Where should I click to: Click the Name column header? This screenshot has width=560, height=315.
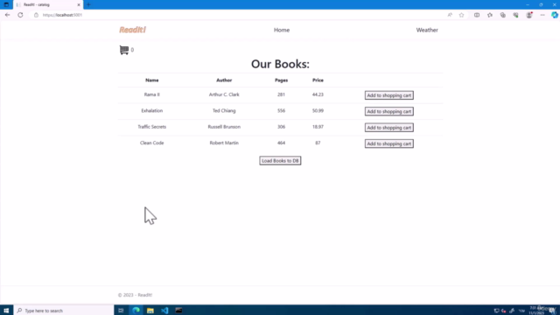[151, 80]
